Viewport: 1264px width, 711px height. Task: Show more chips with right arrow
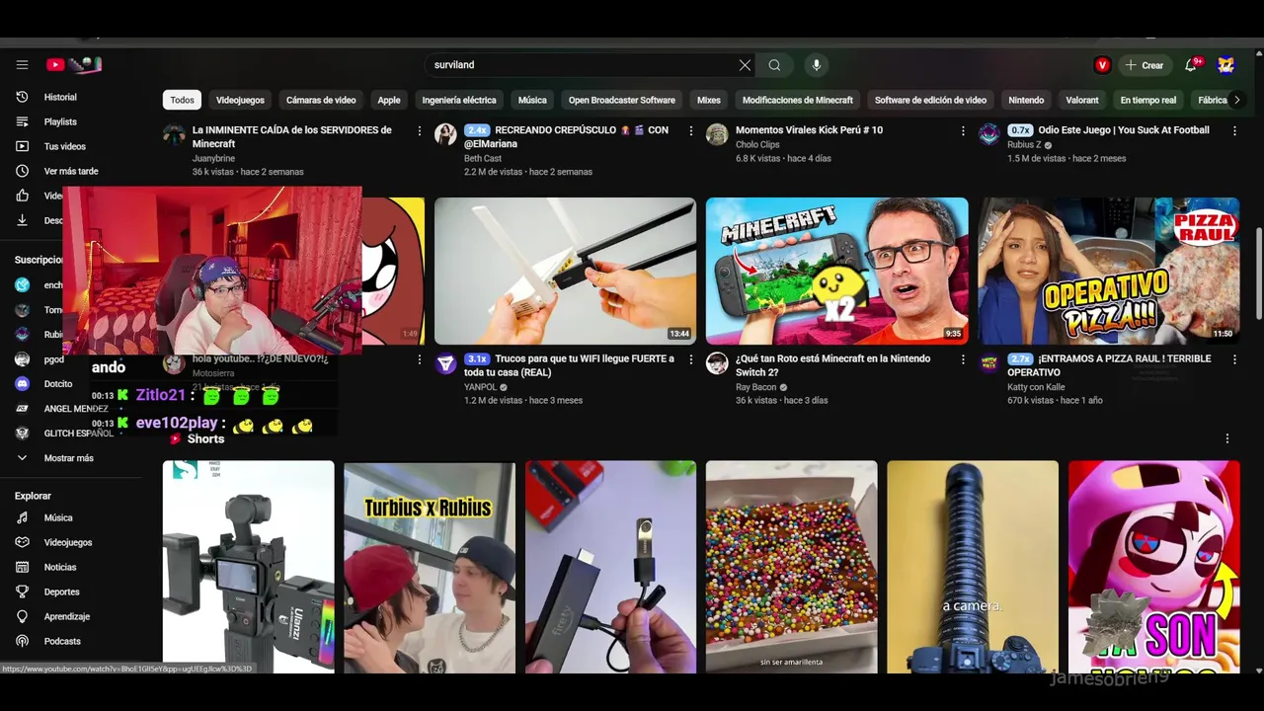coord(1236,100)
